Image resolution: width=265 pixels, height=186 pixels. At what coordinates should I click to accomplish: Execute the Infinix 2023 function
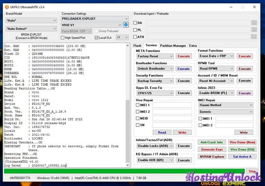245,93
